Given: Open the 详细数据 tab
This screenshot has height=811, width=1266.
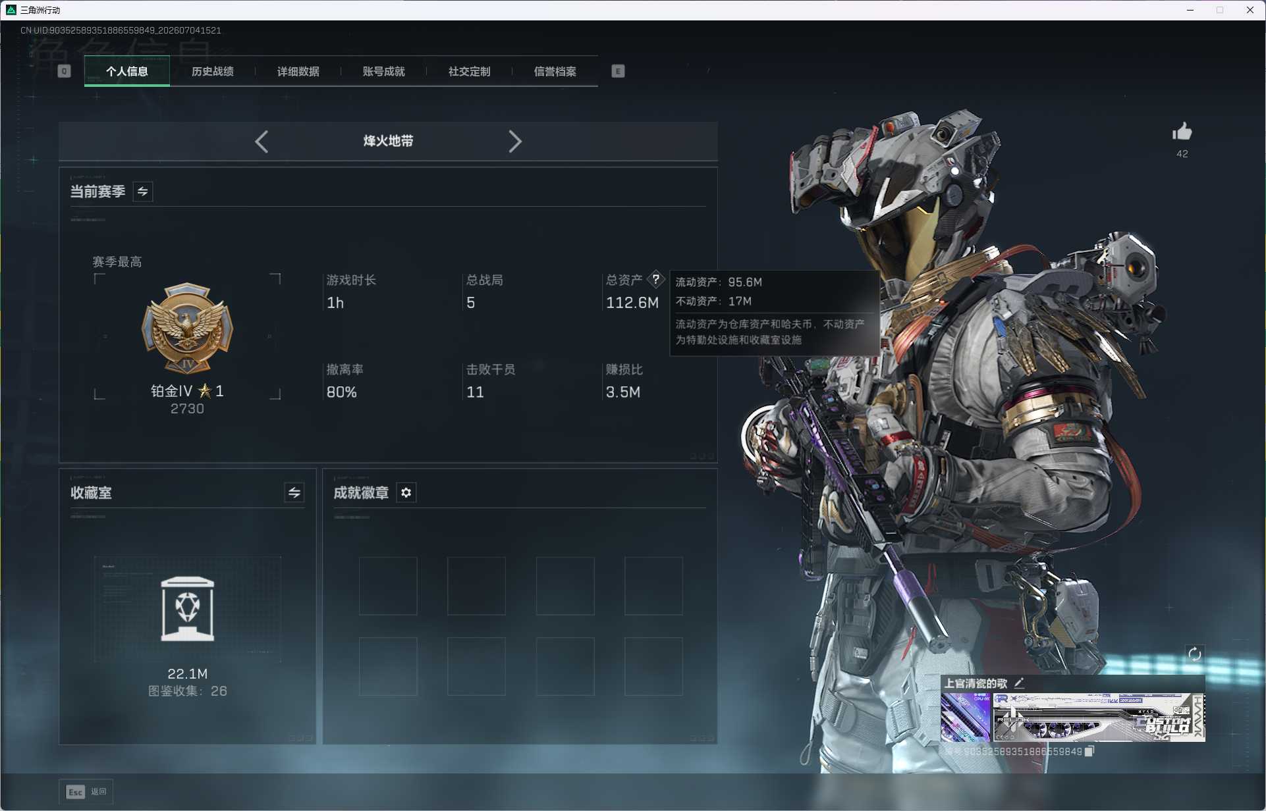Looking at the screenshot, I should pyautogui.click(x=298, y=71).
